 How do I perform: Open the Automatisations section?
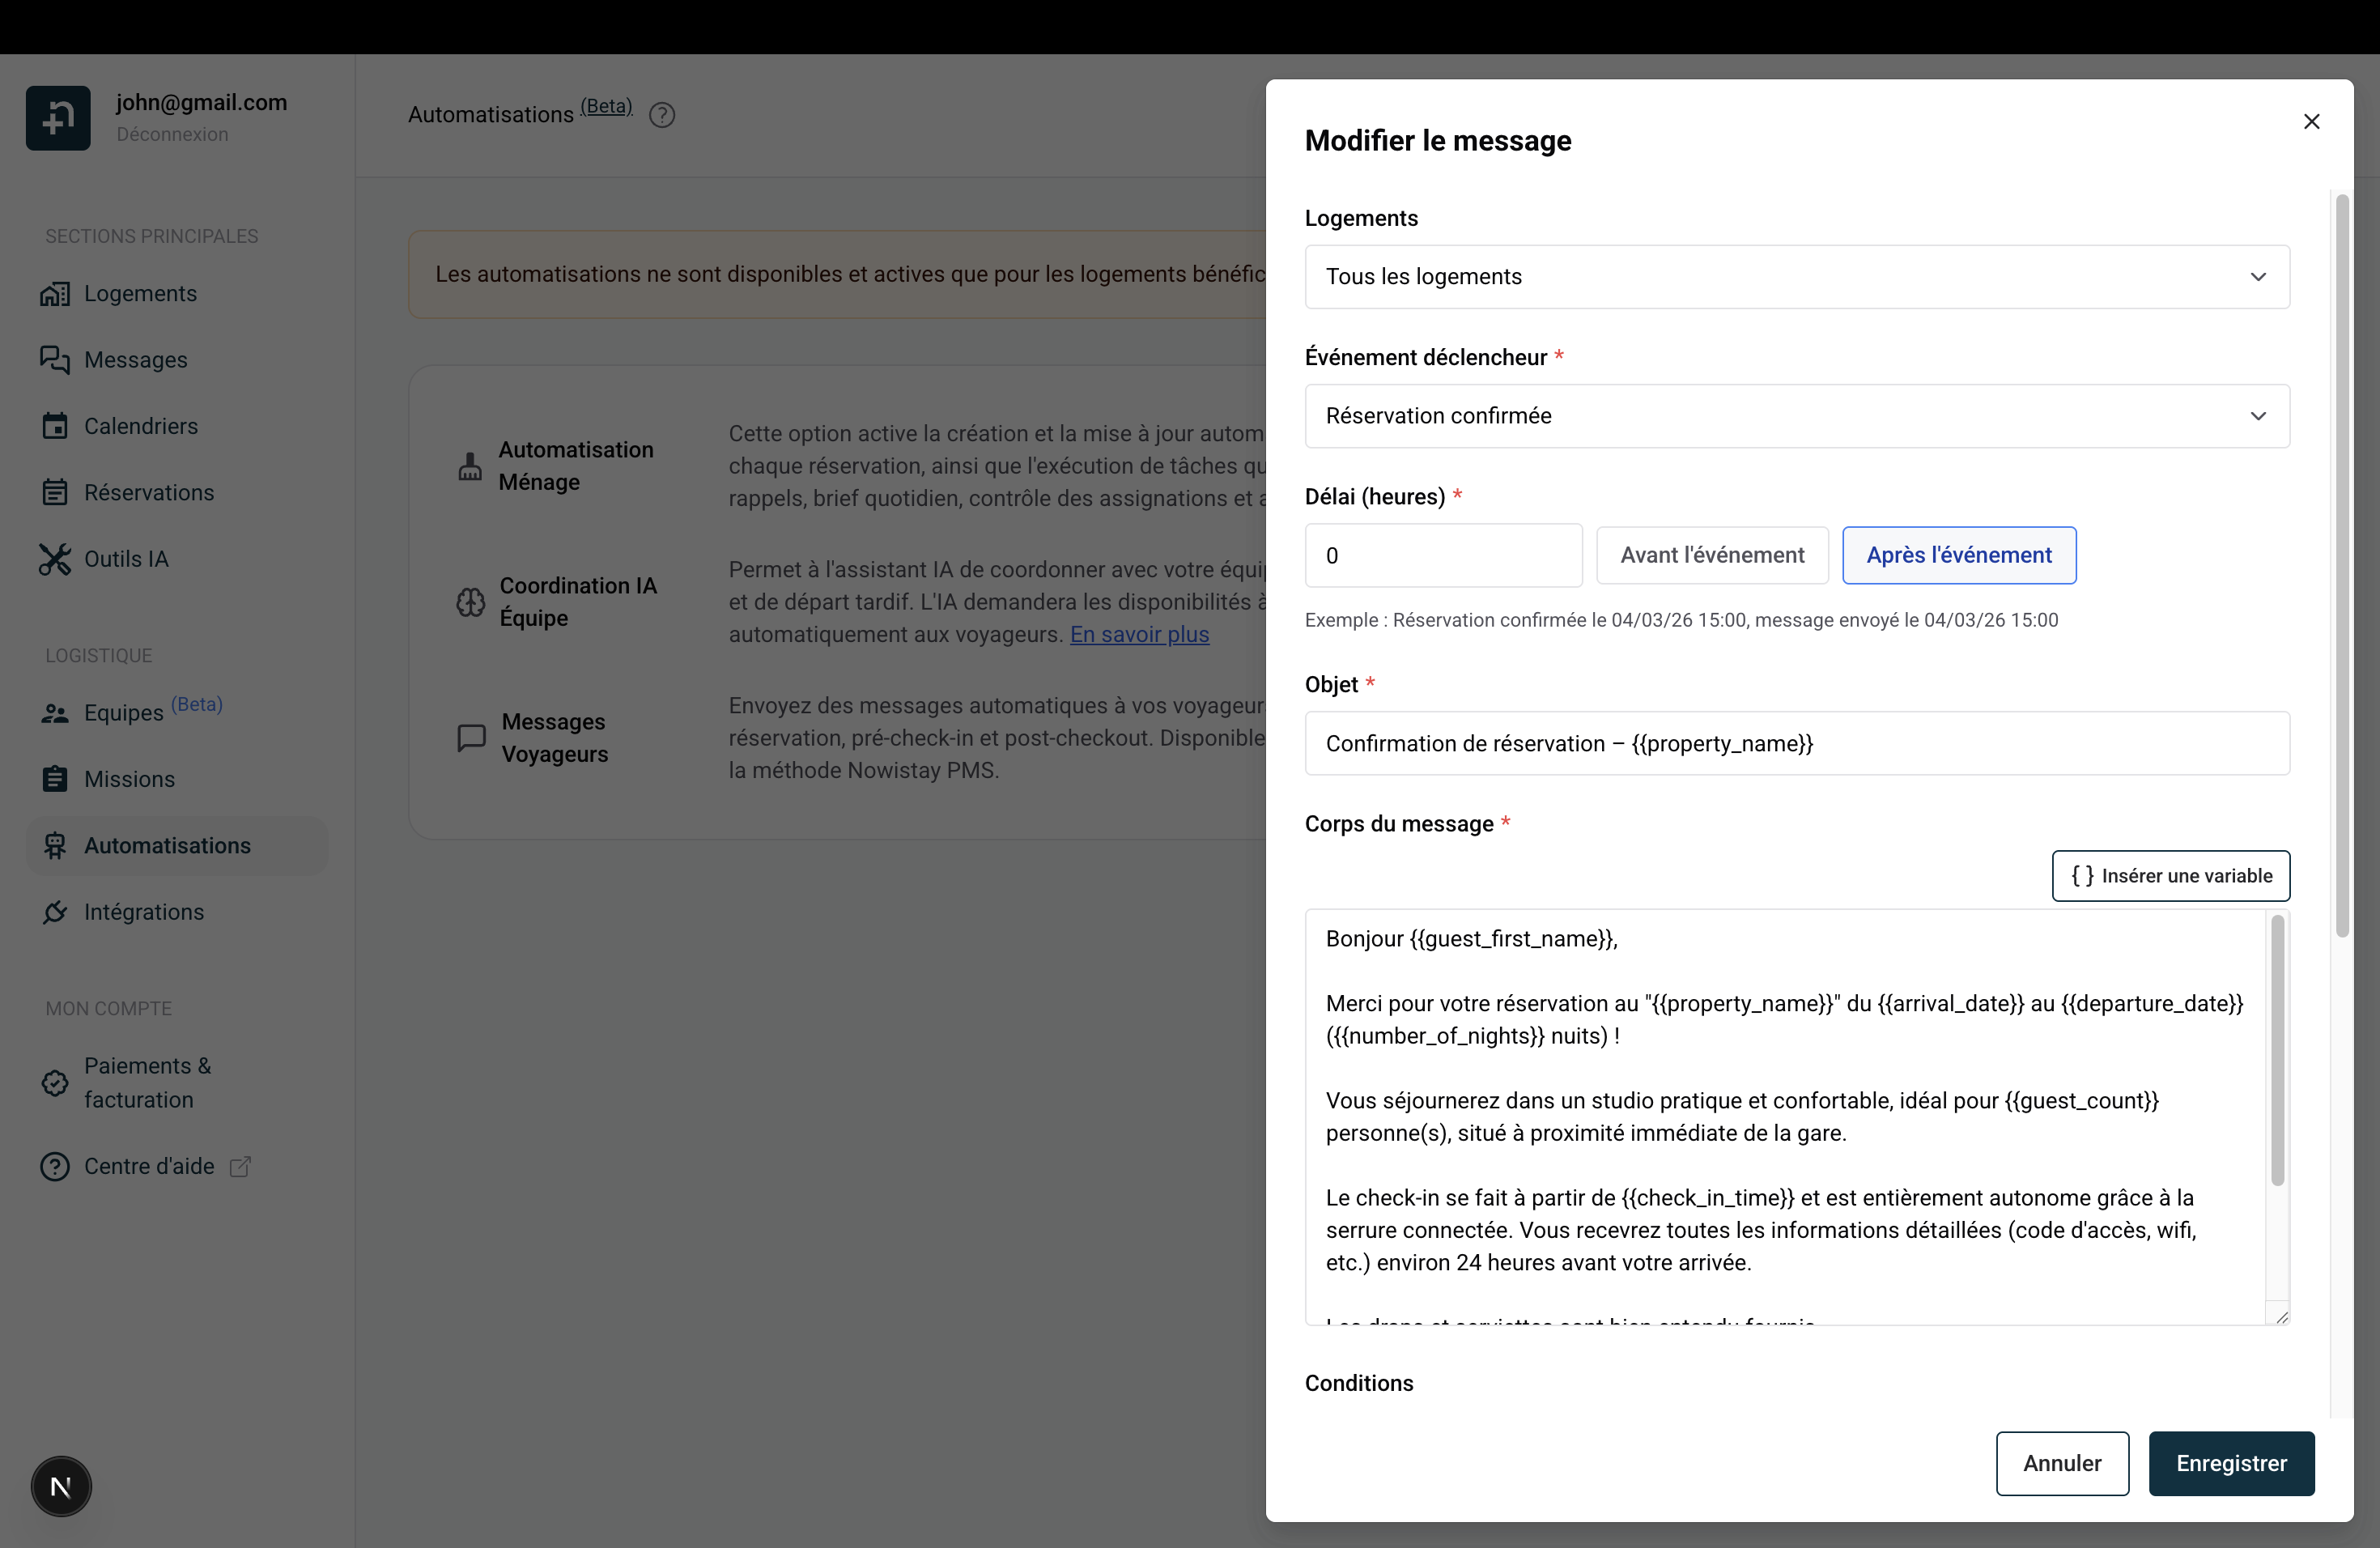[166, 845]
